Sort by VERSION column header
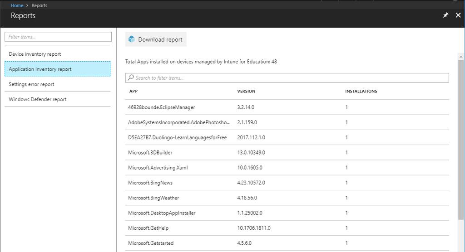This screenshot has width=465, height=252. 246,91
